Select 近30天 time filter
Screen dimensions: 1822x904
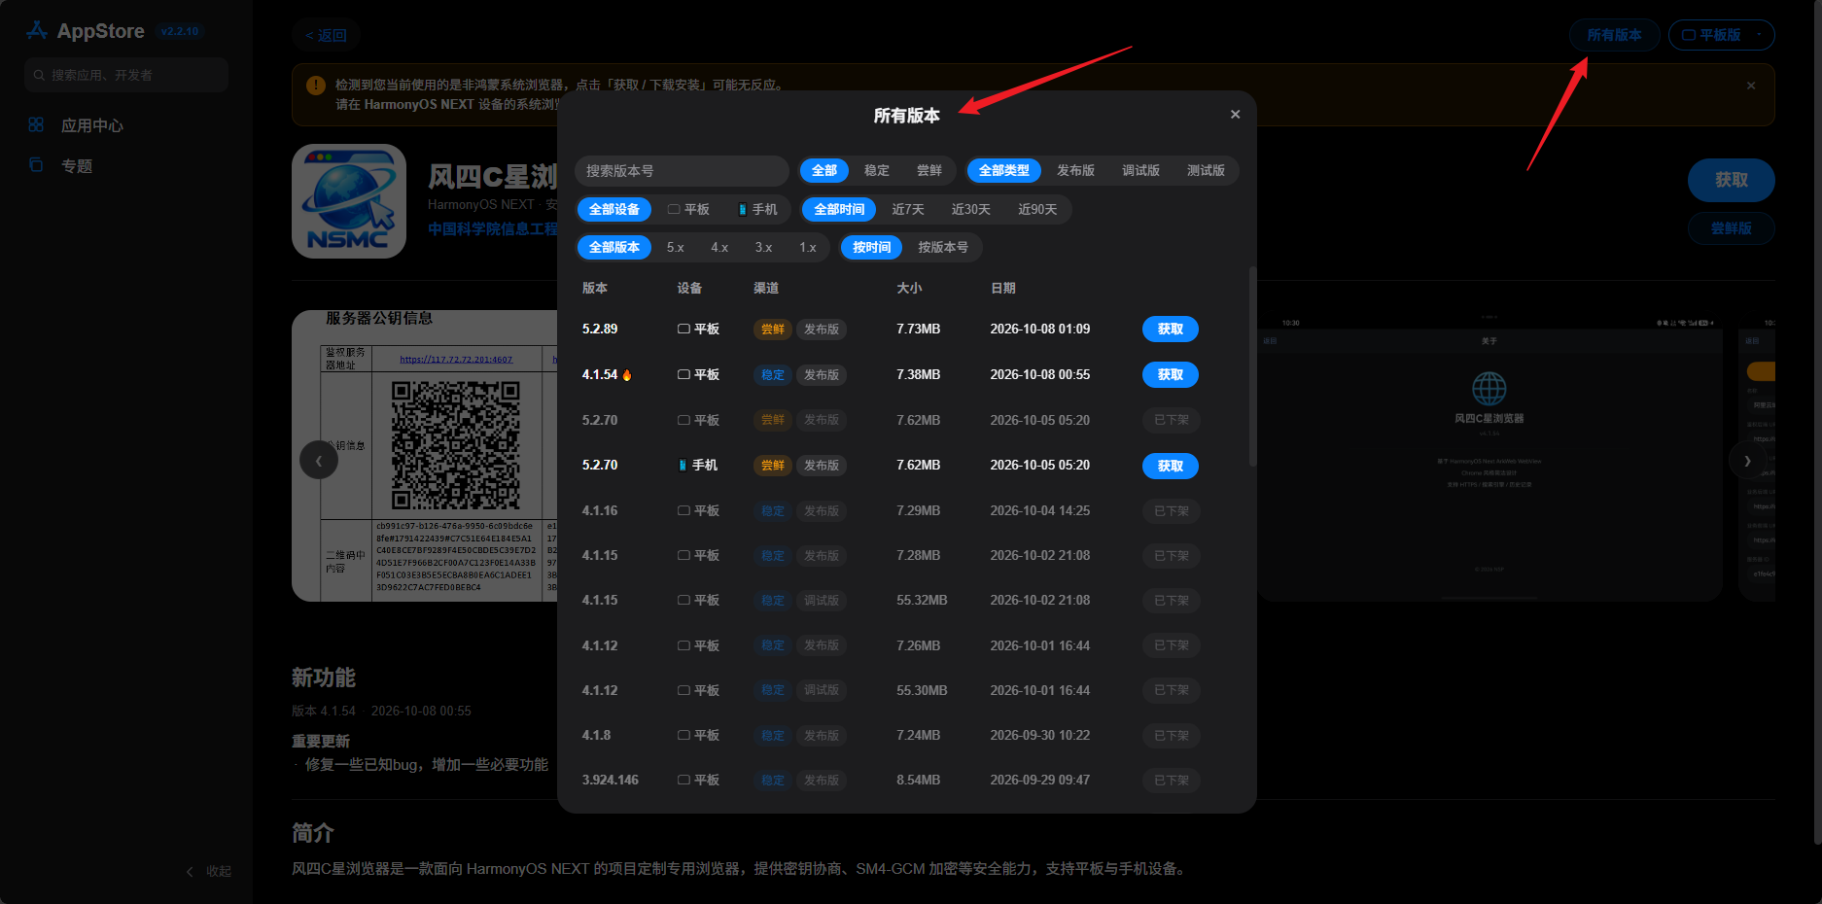(970, 209)
